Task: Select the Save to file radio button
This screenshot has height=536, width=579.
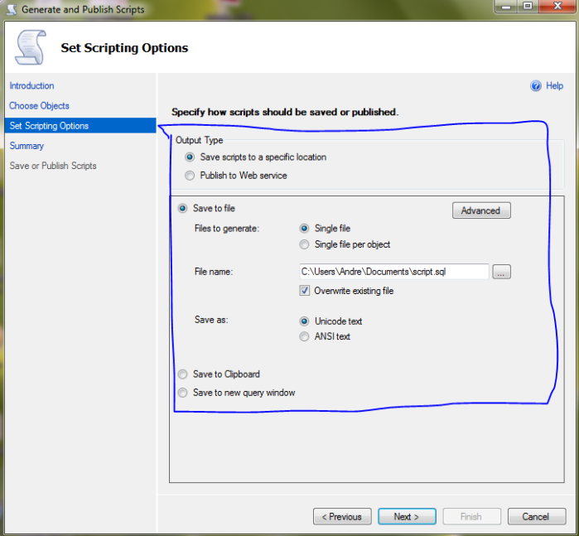Action: (183, 209)
